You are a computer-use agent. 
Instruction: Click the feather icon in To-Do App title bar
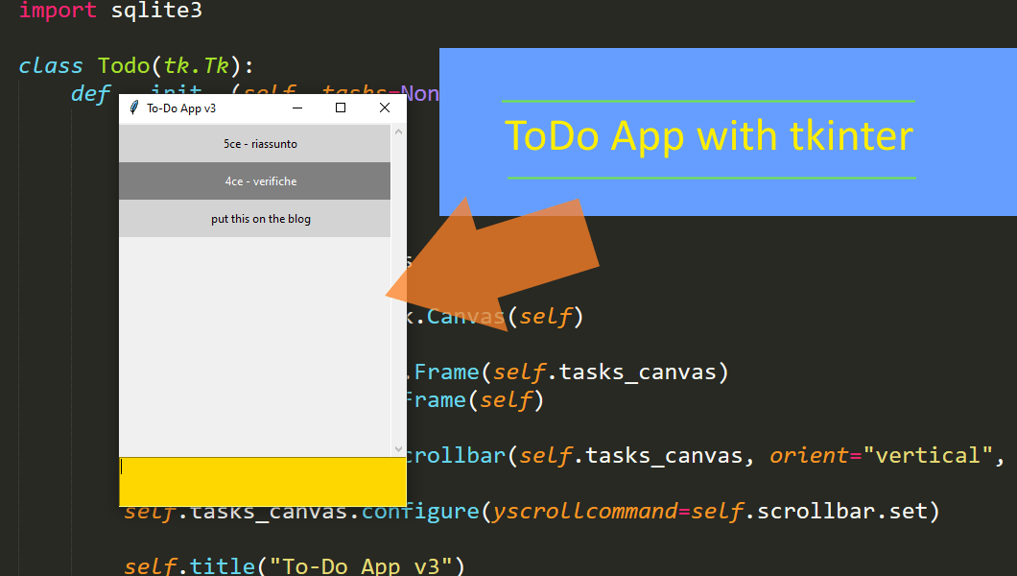(133, 108)
